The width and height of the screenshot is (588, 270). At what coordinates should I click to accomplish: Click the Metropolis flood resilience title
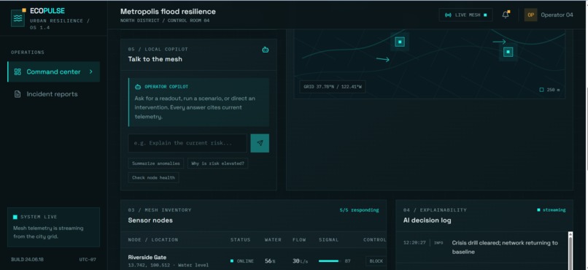168,11
